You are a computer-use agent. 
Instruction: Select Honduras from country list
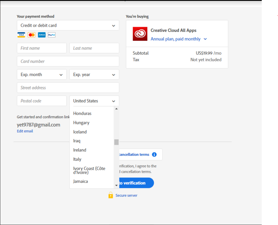(x=82, y=113)
